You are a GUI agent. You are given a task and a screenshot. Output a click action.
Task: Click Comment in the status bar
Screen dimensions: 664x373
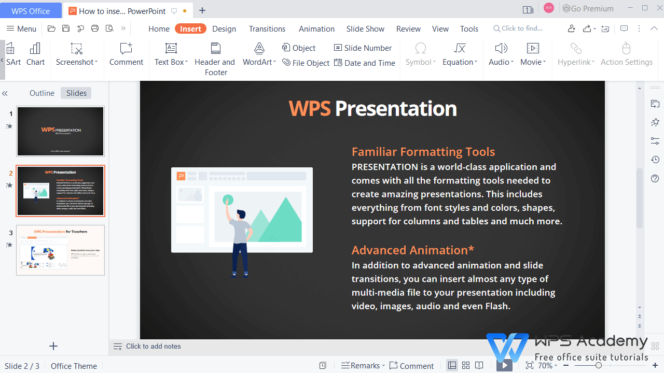(411, 365)
